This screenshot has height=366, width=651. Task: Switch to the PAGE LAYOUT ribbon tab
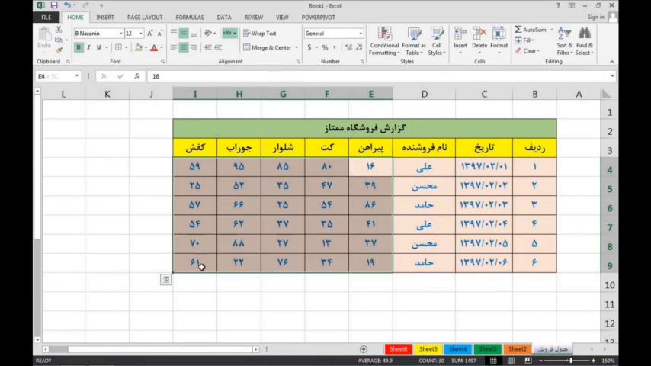point(144,17)
